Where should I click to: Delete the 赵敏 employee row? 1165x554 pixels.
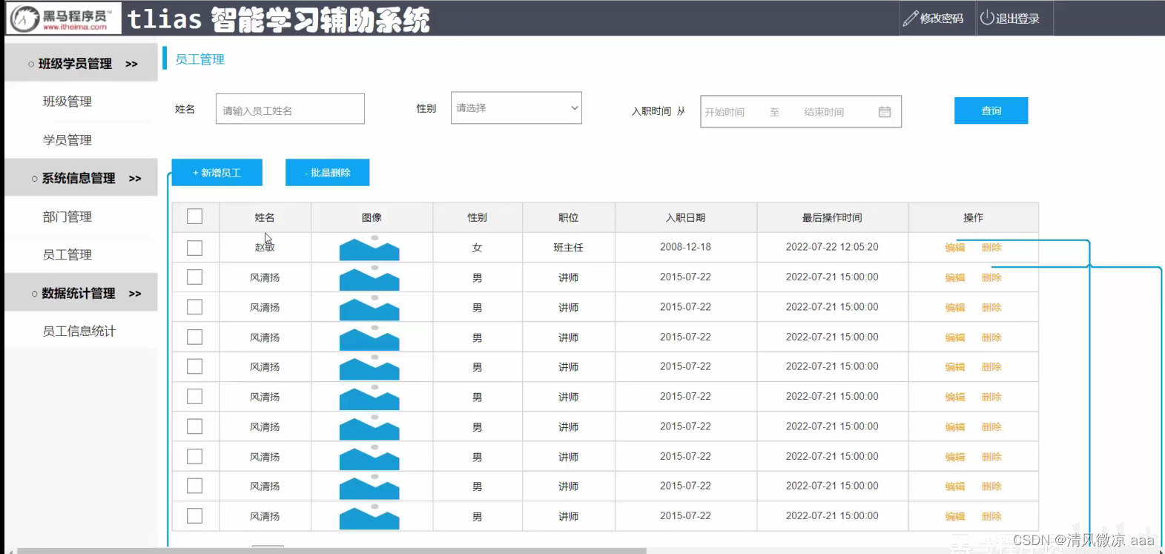(991, 248)
